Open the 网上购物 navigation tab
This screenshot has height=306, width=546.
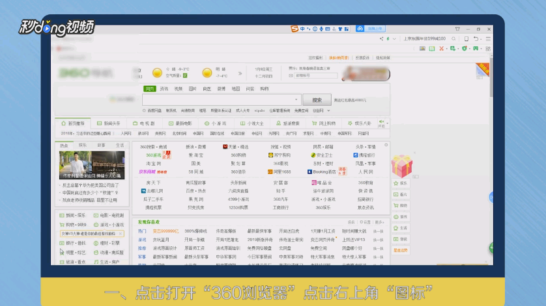point(324,123)
